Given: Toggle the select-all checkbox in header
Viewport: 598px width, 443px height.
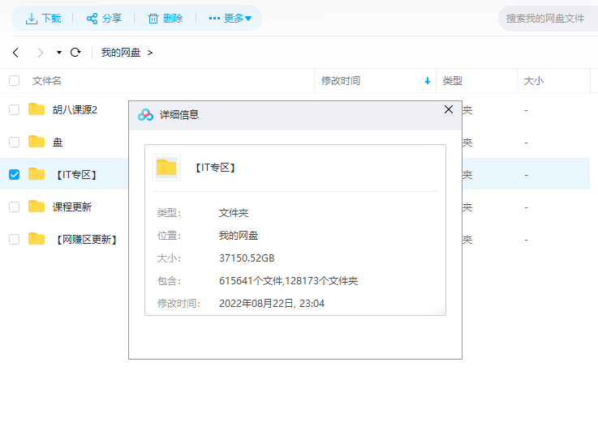Looking at the screenshot, I should point(14,81).
